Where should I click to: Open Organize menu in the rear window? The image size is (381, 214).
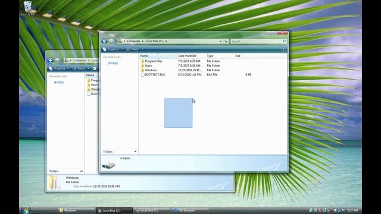[x=59, y=68]
